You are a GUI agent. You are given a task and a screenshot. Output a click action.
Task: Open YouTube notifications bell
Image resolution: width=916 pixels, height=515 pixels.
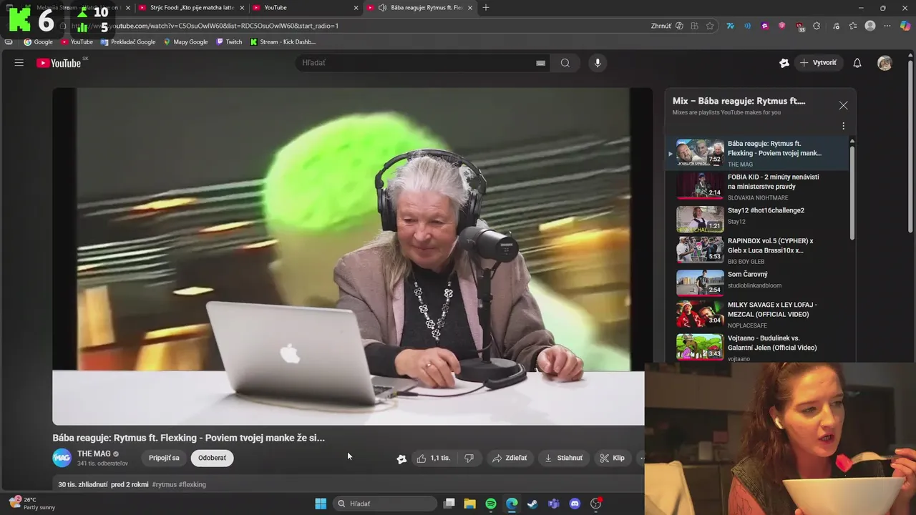(857, 63)
